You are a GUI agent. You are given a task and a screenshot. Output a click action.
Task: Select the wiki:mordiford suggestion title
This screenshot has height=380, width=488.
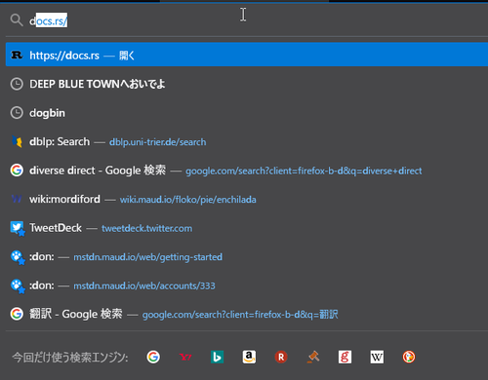[64, 199]
